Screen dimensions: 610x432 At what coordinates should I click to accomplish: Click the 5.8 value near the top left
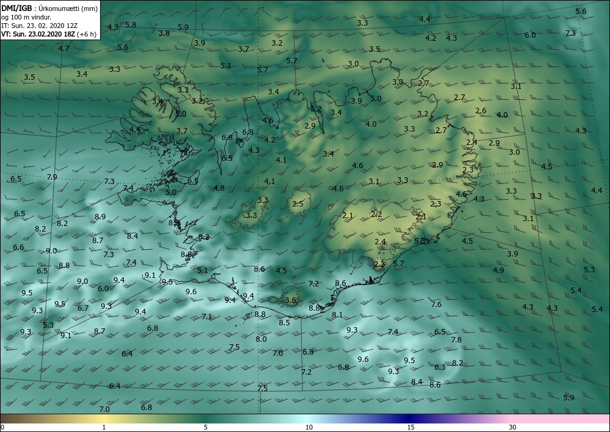pos(131,24)
